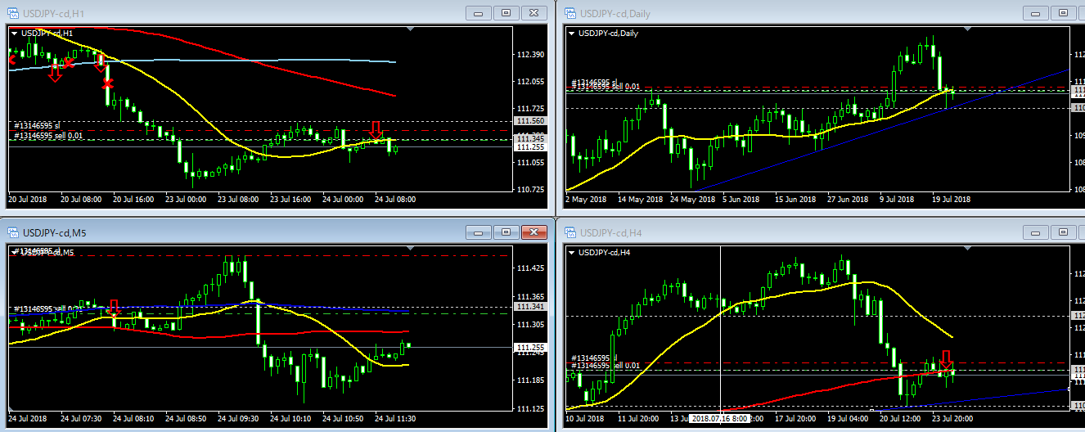Close the USDJPY-cd,H1 chart window
Viewport: 1085px width, 432px height.
coord(534,13)
